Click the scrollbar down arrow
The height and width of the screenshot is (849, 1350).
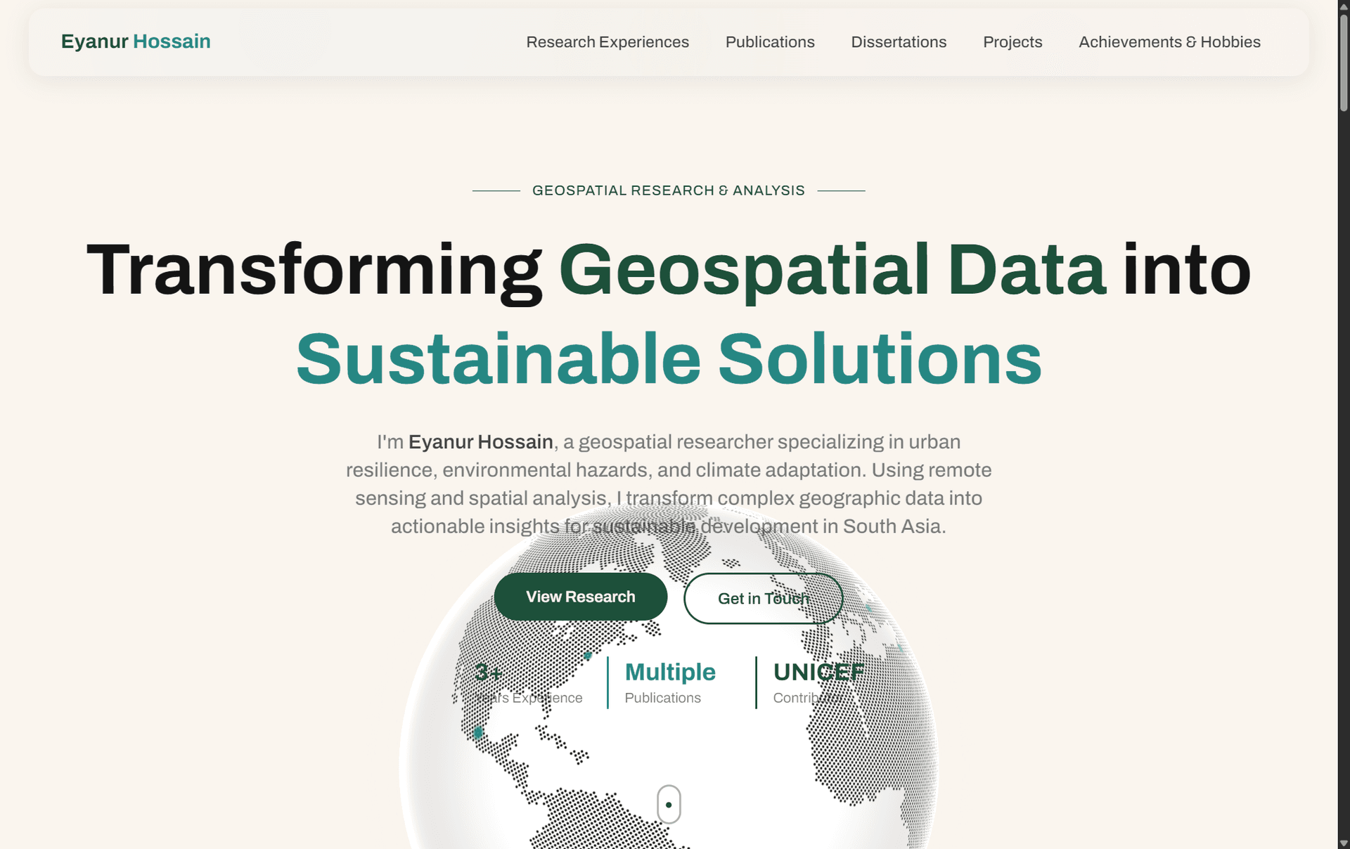[x=1344, y=843]
